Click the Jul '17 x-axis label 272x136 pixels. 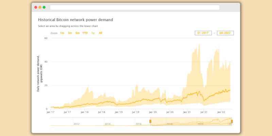click(67, 112)
